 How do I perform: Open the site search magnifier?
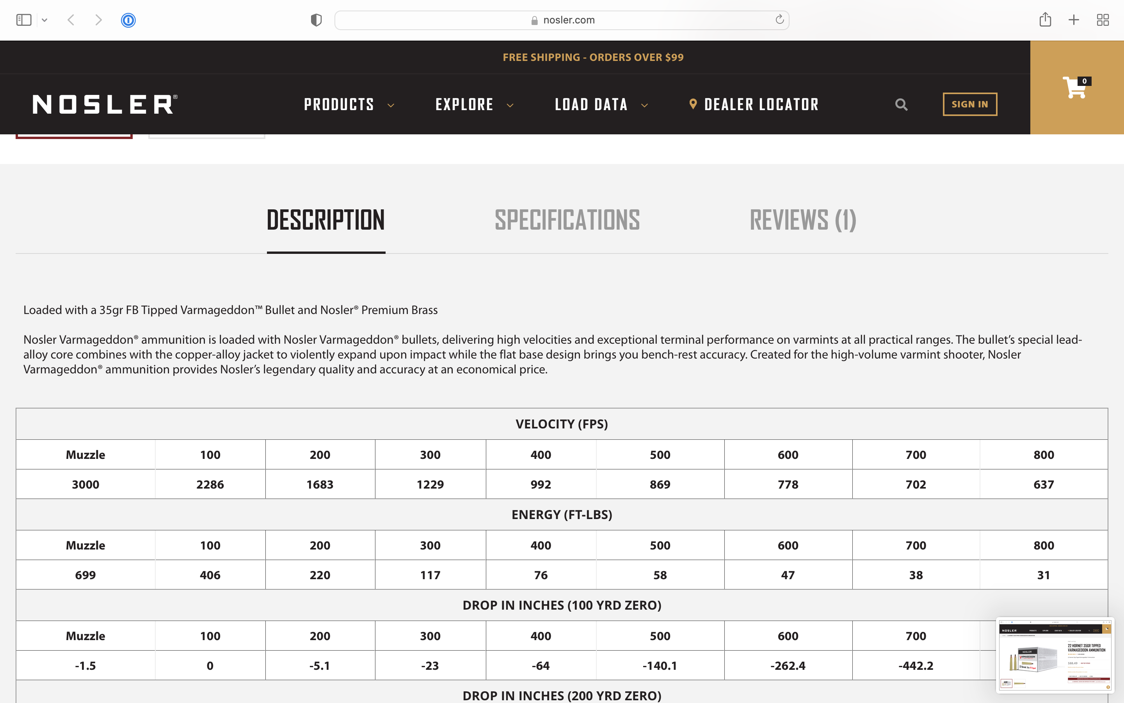901,105
